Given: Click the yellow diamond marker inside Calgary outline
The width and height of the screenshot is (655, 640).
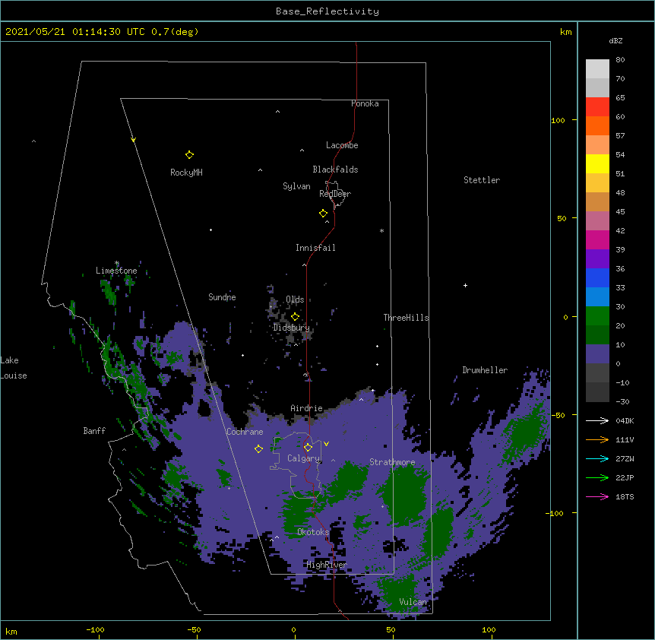Looking at the screenshot, I should click(308, 448).
